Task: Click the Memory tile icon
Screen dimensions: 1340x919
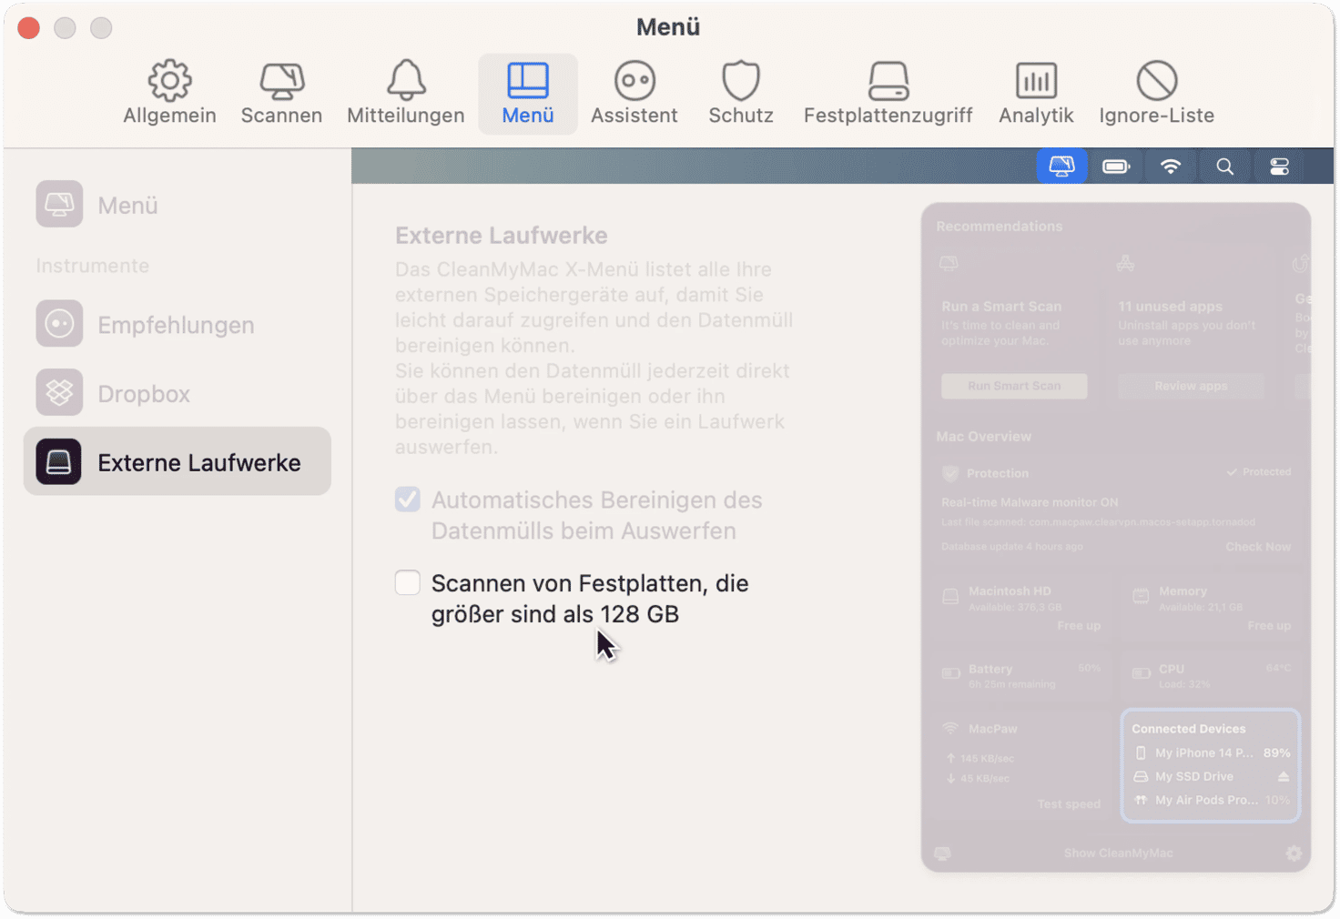Action: click(x=1141, y=596)
